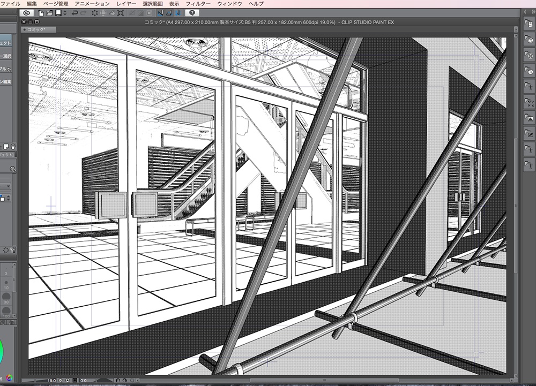Open the アニメーション menu

click(92, 4)
